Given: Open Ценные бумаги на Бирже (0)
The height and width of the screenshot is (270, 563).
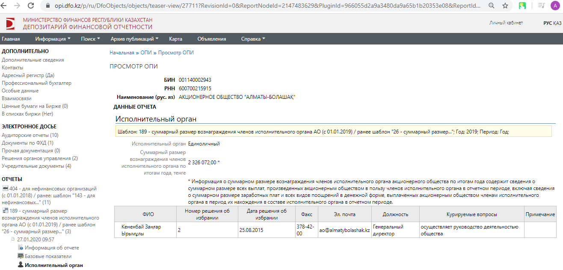Looking at the screenshot, I should [x=35, y=106].
